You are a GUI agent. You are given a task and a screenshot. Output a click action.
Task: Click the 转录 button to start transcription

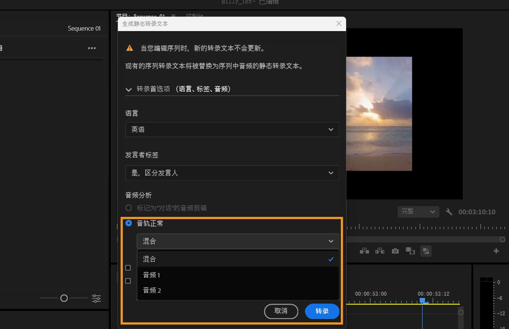pyautogui.click(x=322, y=311)
